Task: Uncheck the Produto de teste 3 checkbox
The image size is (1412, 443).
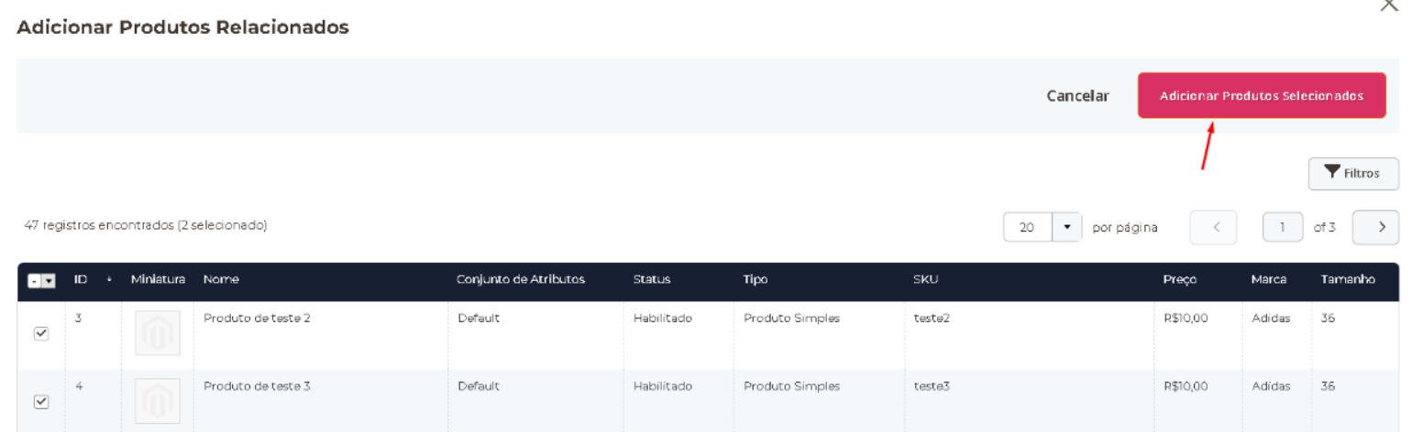Action: pyautogui.click(x=40, y=402)
